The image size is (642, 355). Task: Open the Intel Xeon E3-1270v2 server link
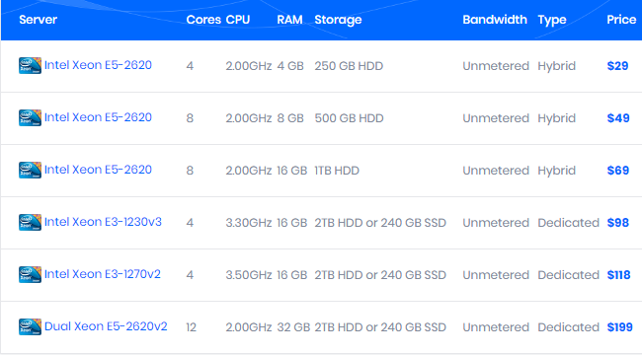pos(103,274)
